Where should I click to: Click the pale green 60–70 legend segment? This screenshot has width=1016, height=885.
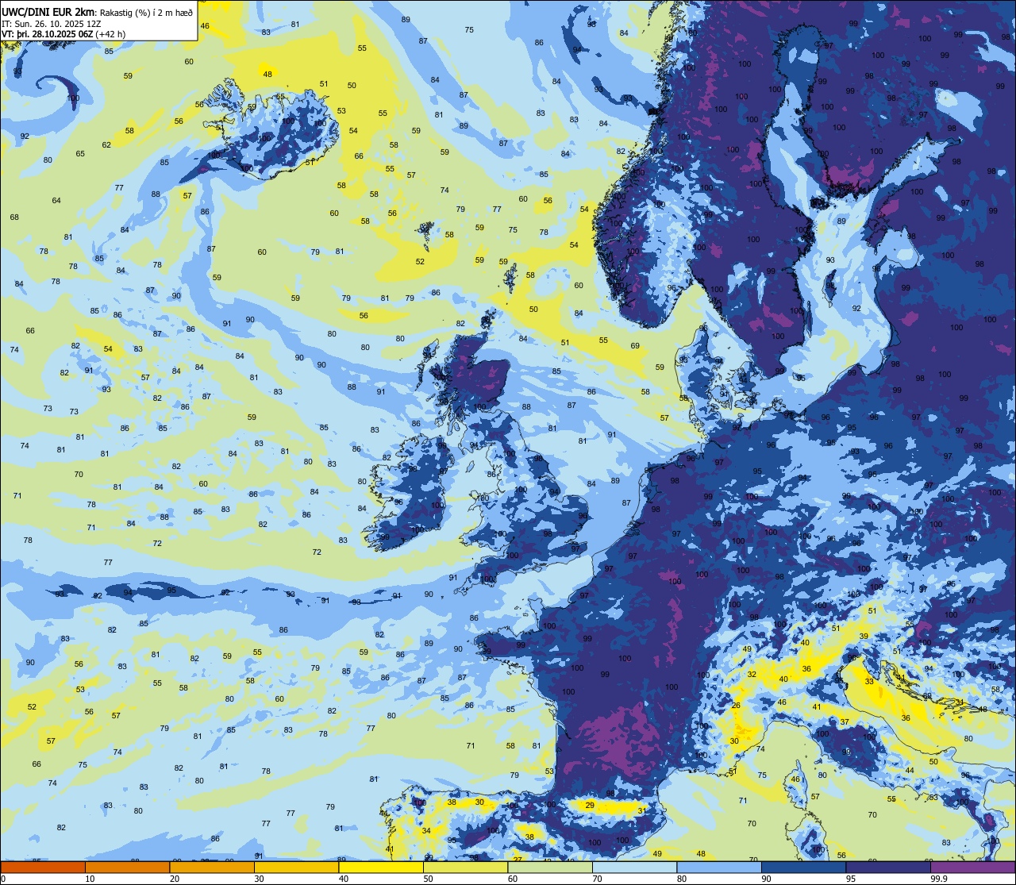click(x=550, y=867)
